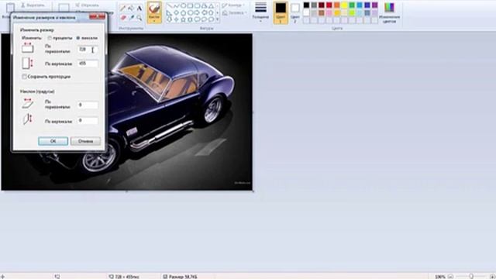
Task: Click the Cut (Вырезать) ribbon command
Action: (x=33, y=5)
